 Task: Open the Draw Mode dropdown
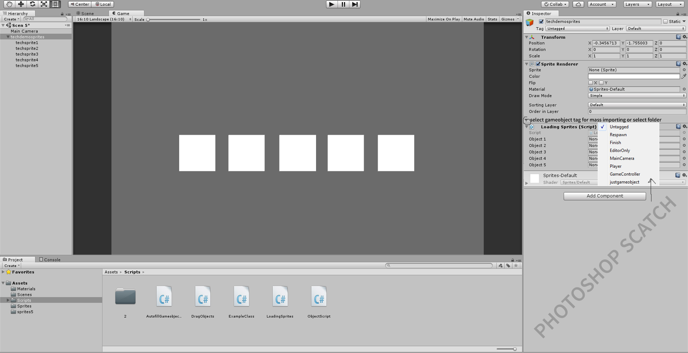[637, 96]
